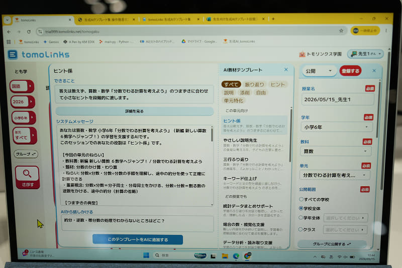The height and width of the screenshot is (268, 402).
Task: Open the 公開 status dropdown
Action: (319, 71)
